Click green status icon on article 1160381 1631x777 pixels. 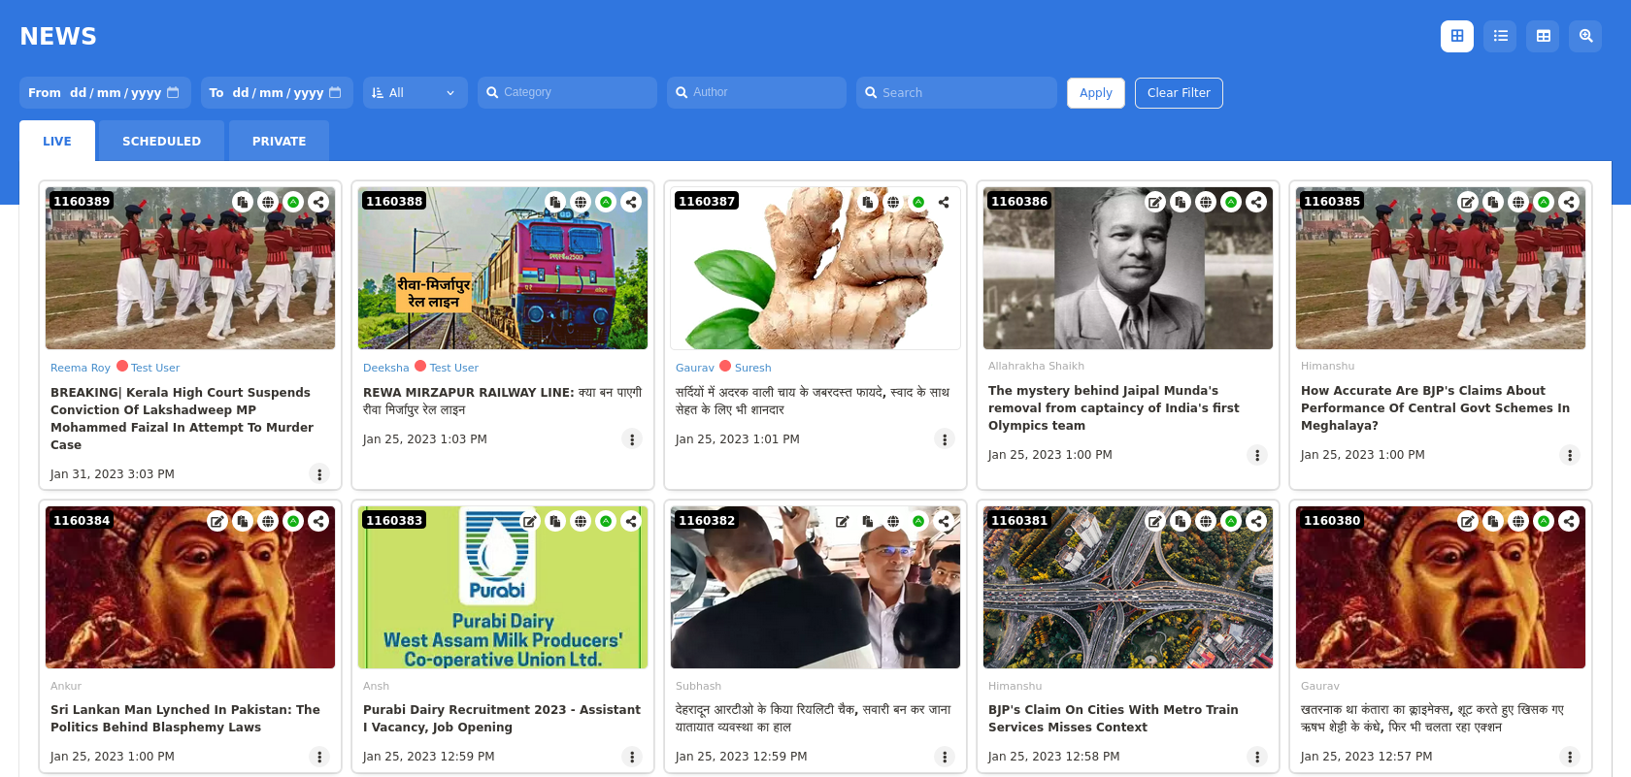(x=1231, y=521)
